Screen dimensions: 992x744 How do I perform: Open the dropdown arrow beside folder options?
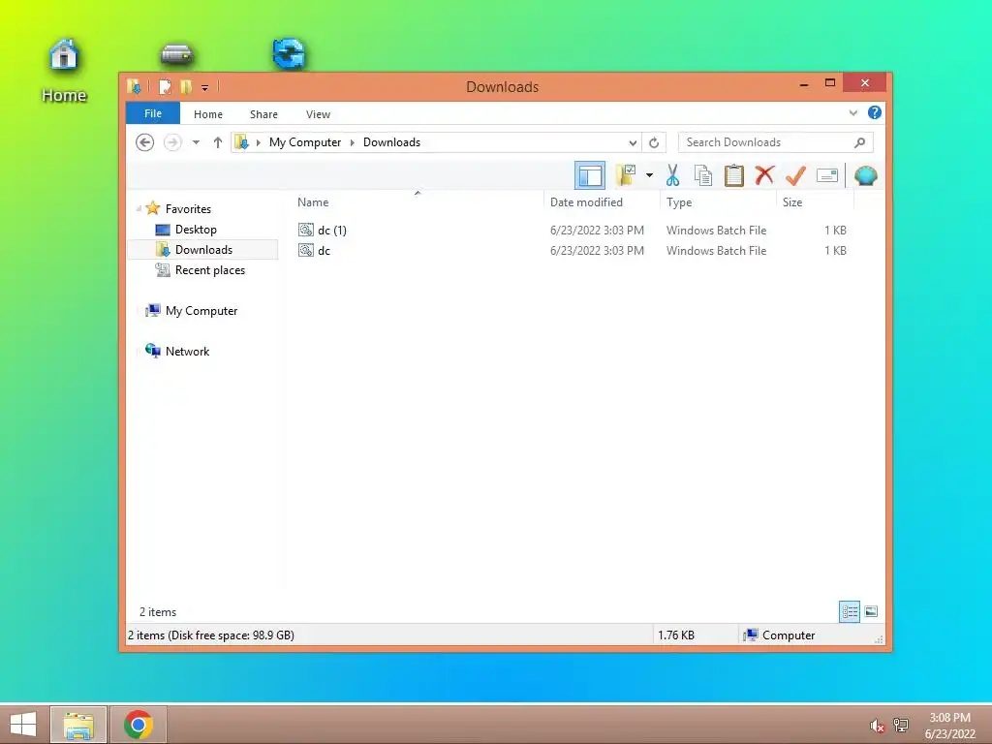click(x=649, y=175)
